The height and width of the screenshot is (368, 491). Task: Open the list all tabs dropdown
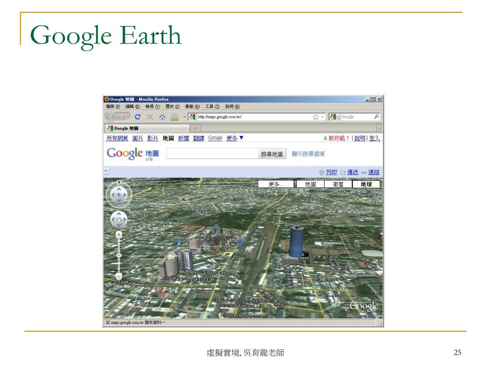[x=380, y=128]
